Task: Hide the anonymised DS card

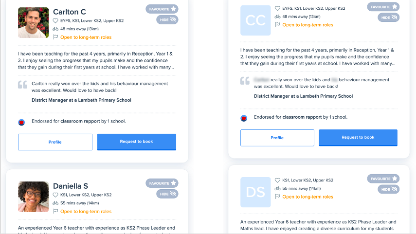Action: 389,189
